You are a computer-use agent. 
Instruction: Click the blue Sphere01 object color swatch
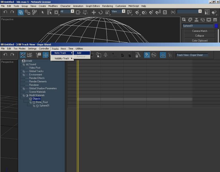pos(216,26)
